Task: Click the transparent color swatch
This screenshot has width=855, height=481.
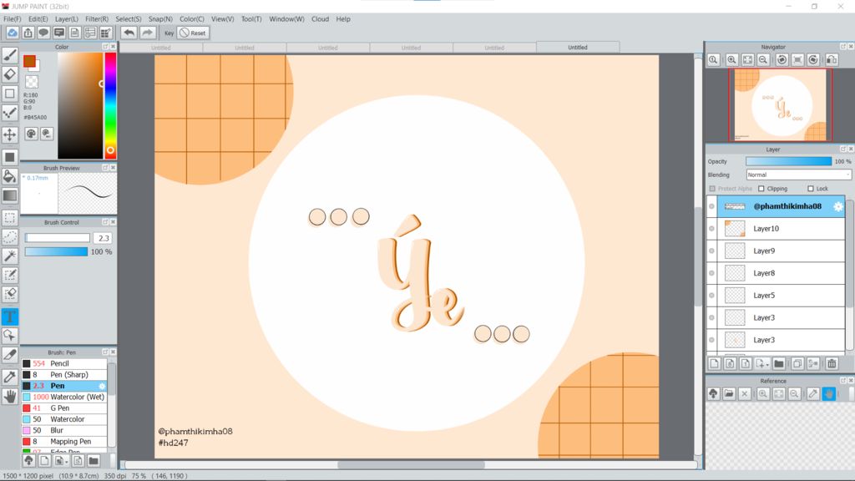Action: pos(32,82)
